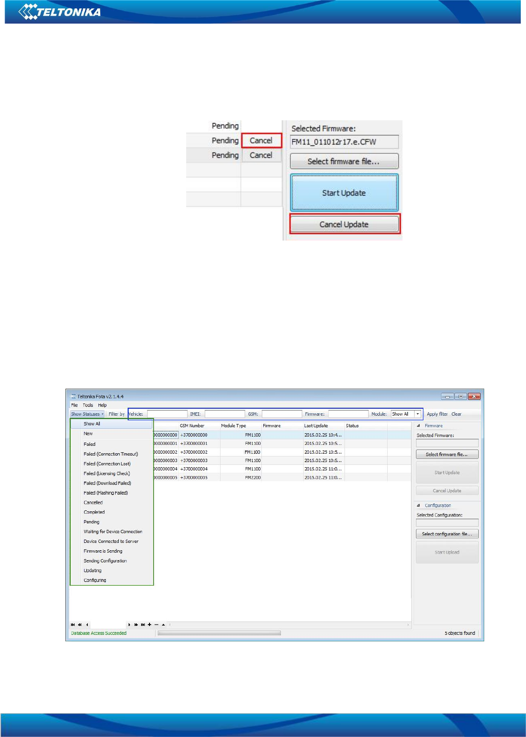The width and height of the screenshot is (526, 737).
Task: Collapse the Firmware panel section
Action: (418, 425)
